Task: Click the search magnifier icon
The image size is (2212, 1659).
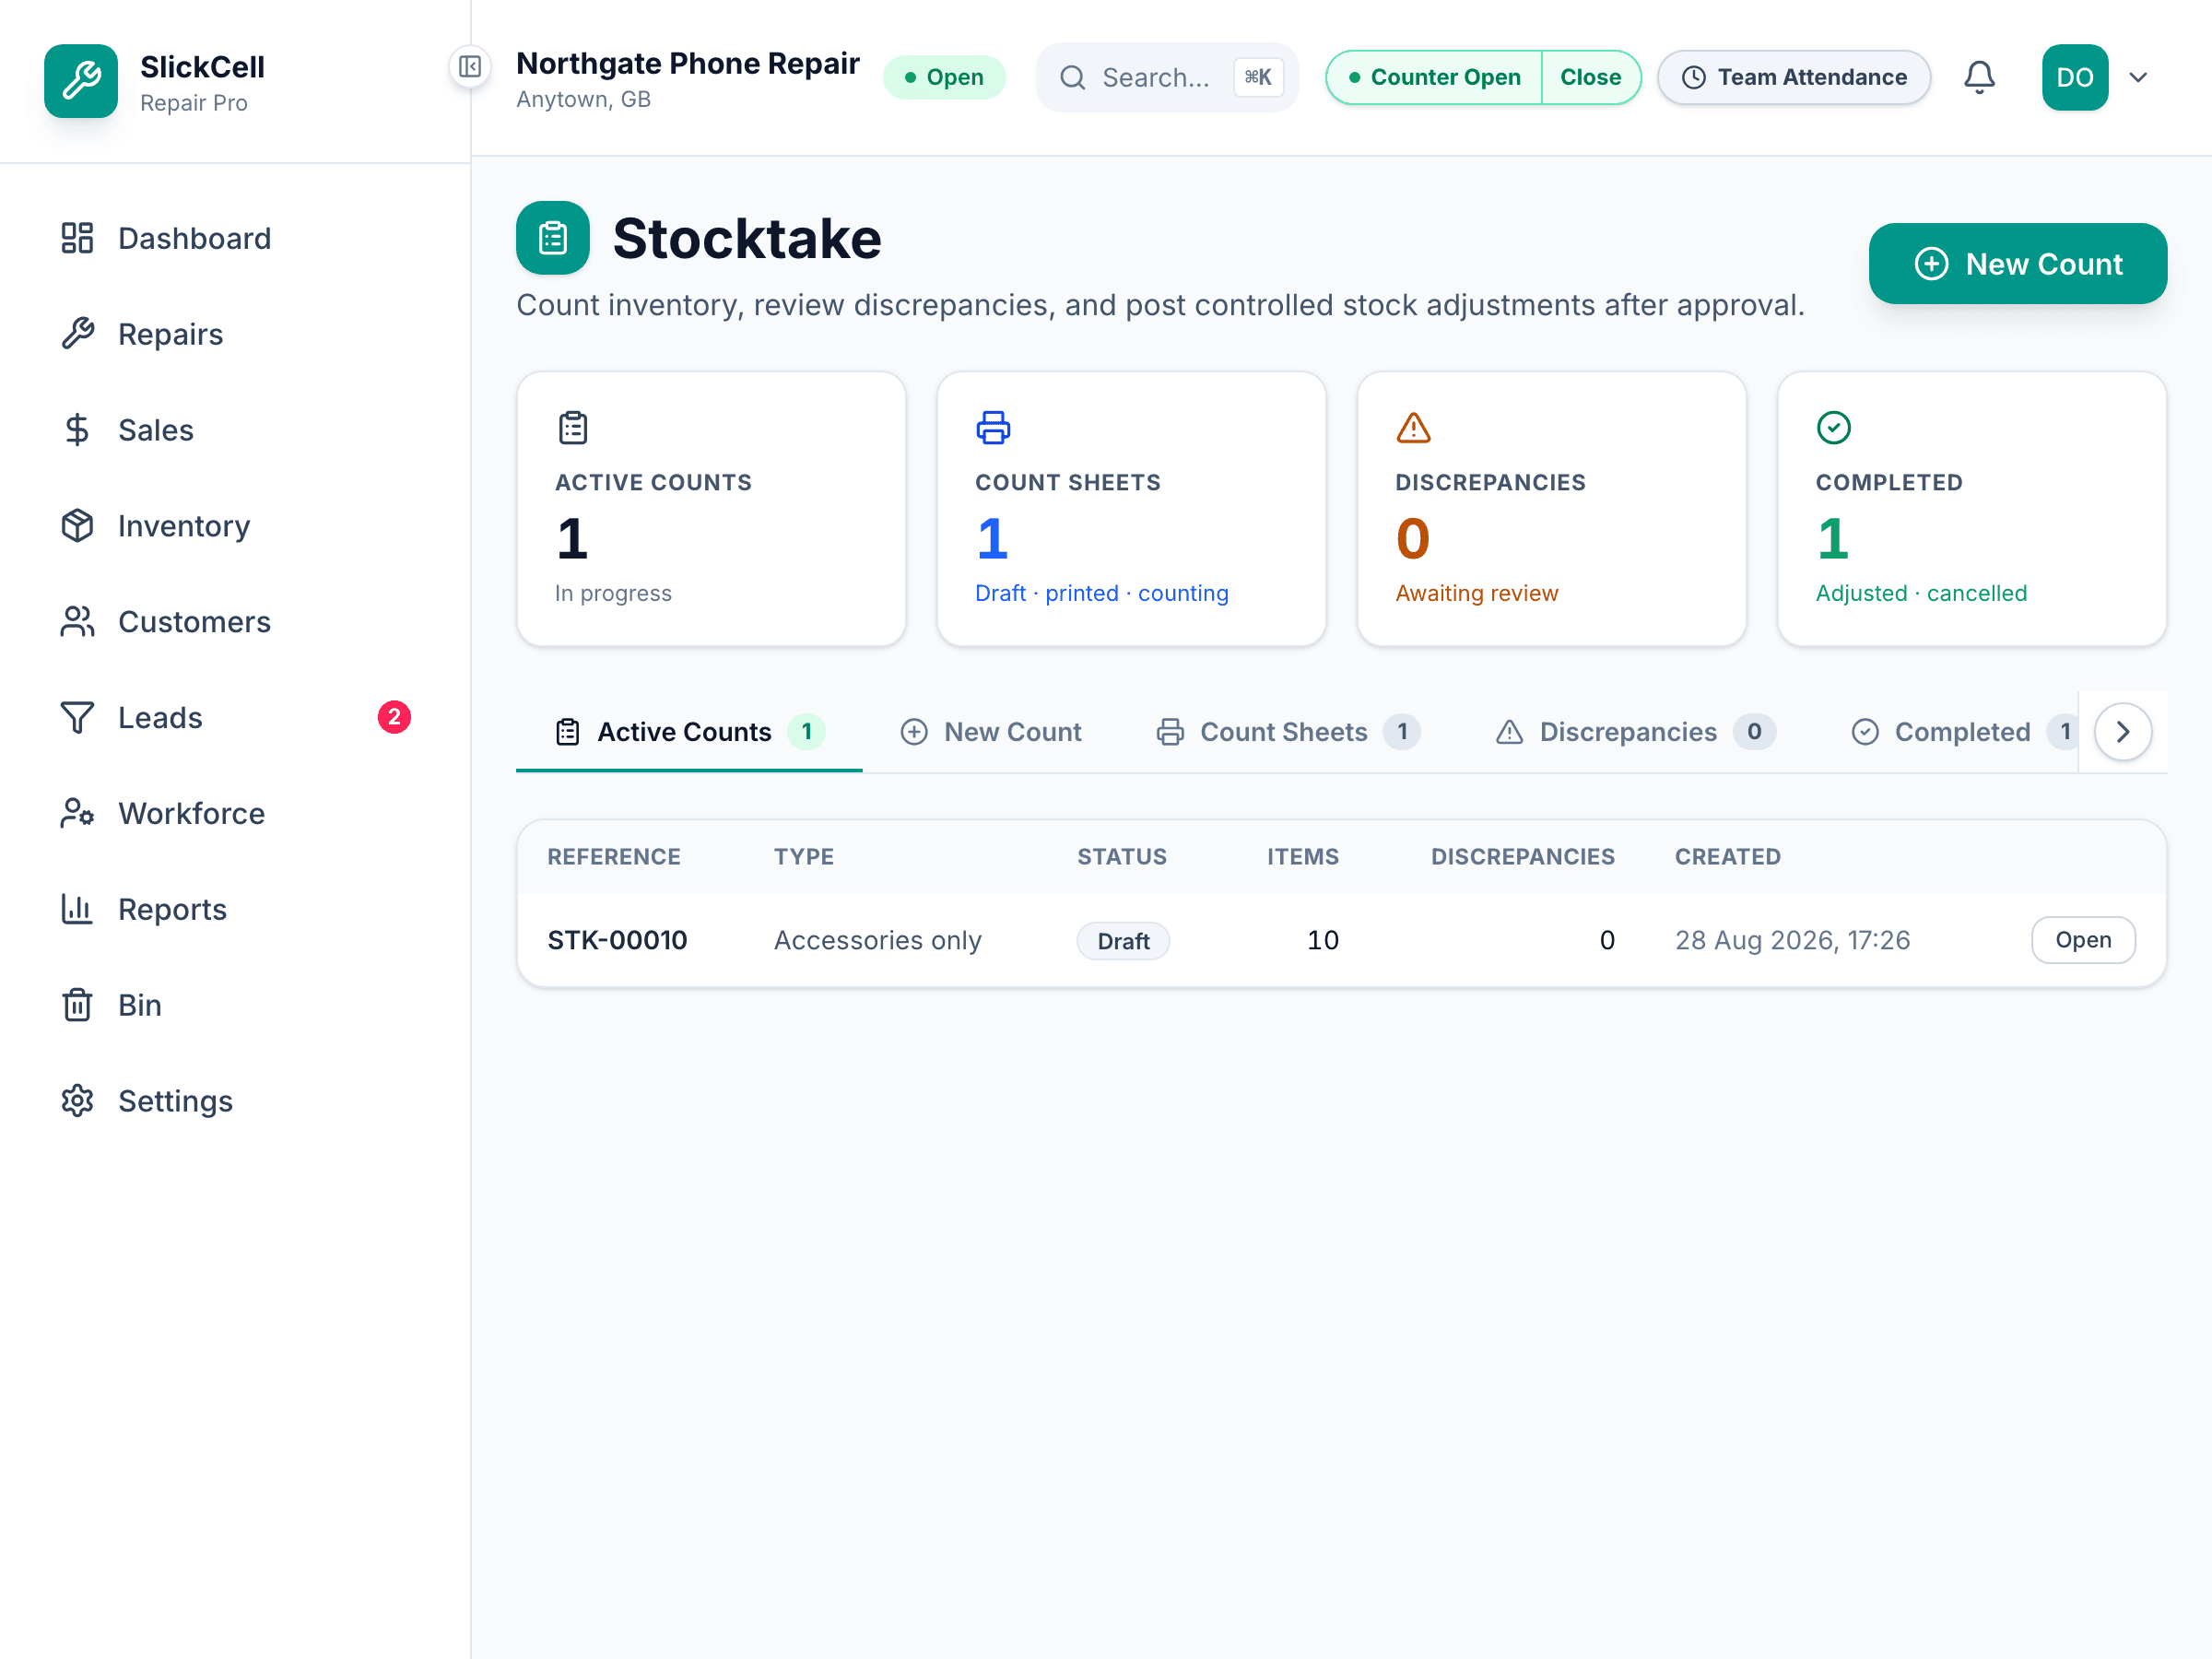Action: [x=1072, y=77]
